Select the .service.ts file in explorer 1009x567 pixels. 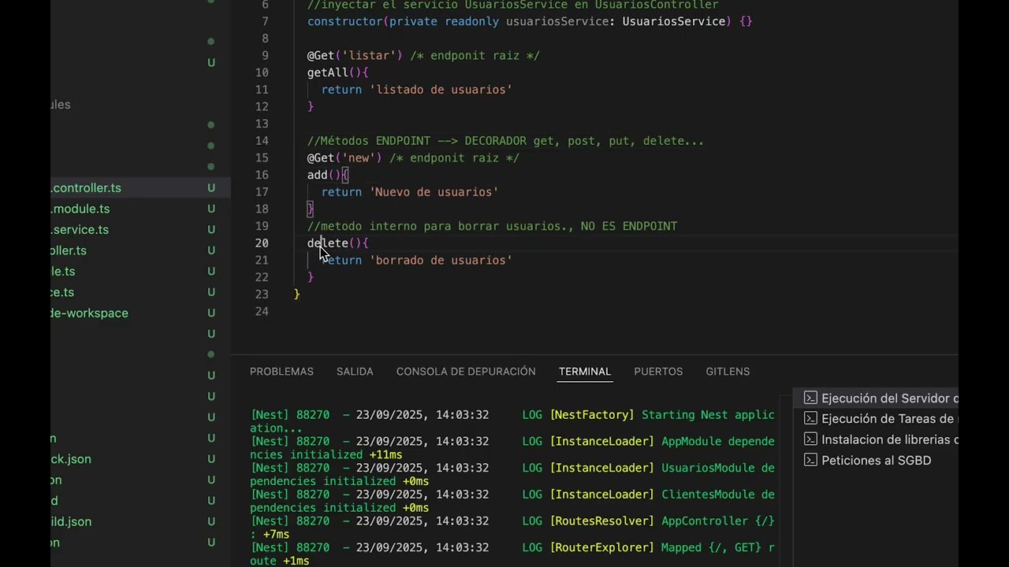click(80, 230)
